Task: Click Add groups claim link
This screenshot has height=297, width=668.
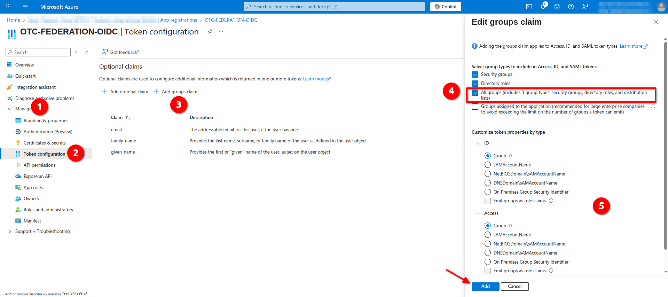Action: pos(175,92)
